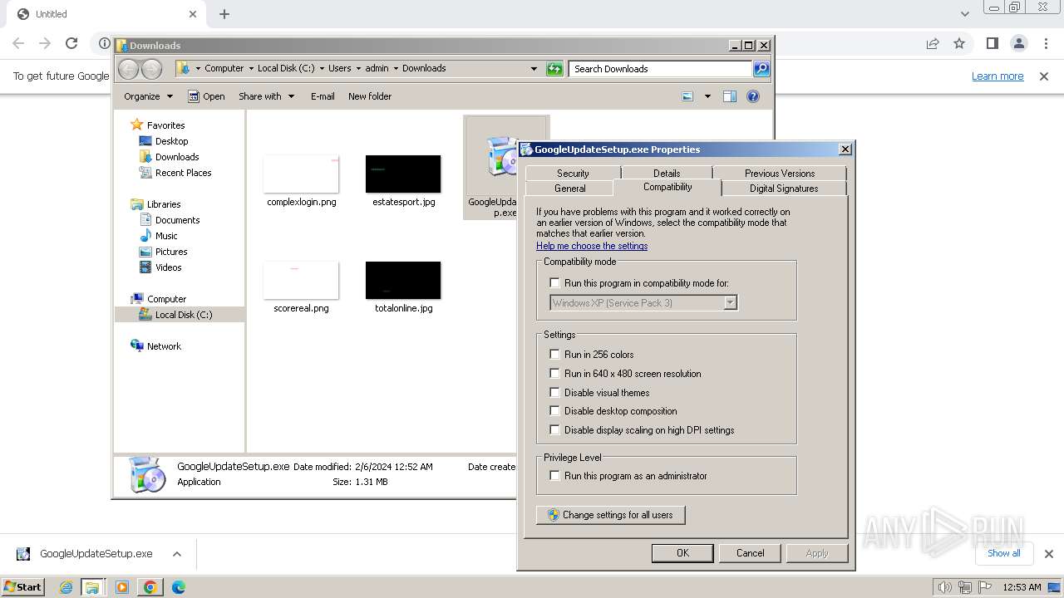Image resolution: width=1064 pixels, height=598 pixels.
Task: Open Action Center flag icon
Action: pyautogui.click(x=985, y=587)
